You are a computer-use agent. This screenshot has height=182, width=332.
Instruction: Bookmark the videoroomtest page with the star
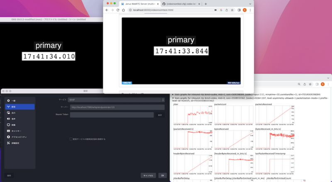pyautogui.click(x=232, y=10)
